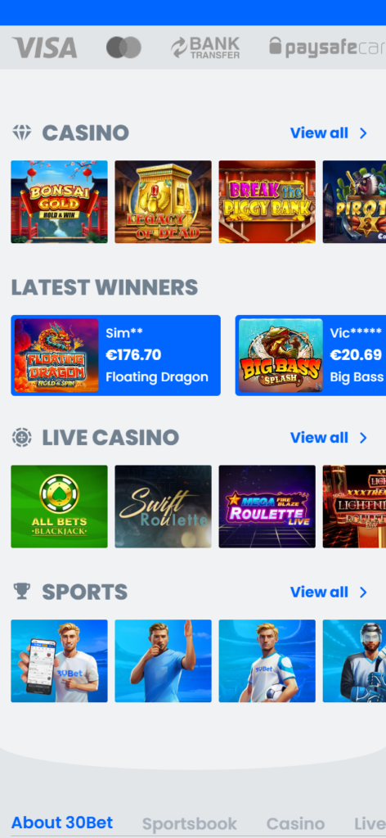This screenshot has width=386, height=838.
Task: Open Break the Piggy Bank game
Action: tap(267, 202)
